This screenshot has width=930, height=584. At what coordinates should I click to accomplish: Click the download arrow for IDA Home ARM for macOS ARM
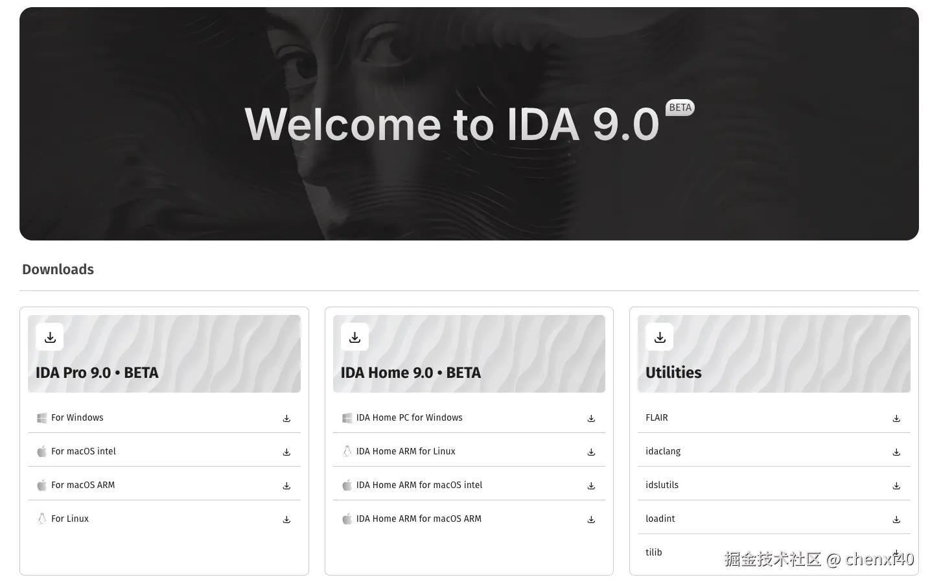click(x=591, y=520)
